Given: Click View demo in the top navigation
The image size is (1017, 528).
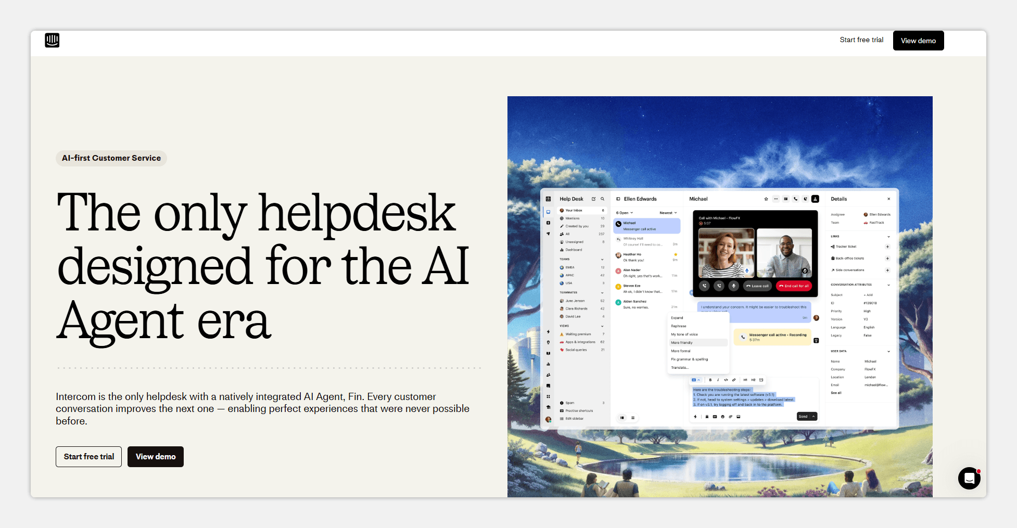Looking at the screenshot, I should [x=918, y=41].
